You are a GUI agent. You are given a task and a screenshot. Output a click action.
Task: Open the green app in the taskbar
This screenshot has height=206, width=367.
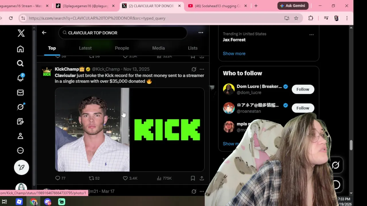coord(62,202)
